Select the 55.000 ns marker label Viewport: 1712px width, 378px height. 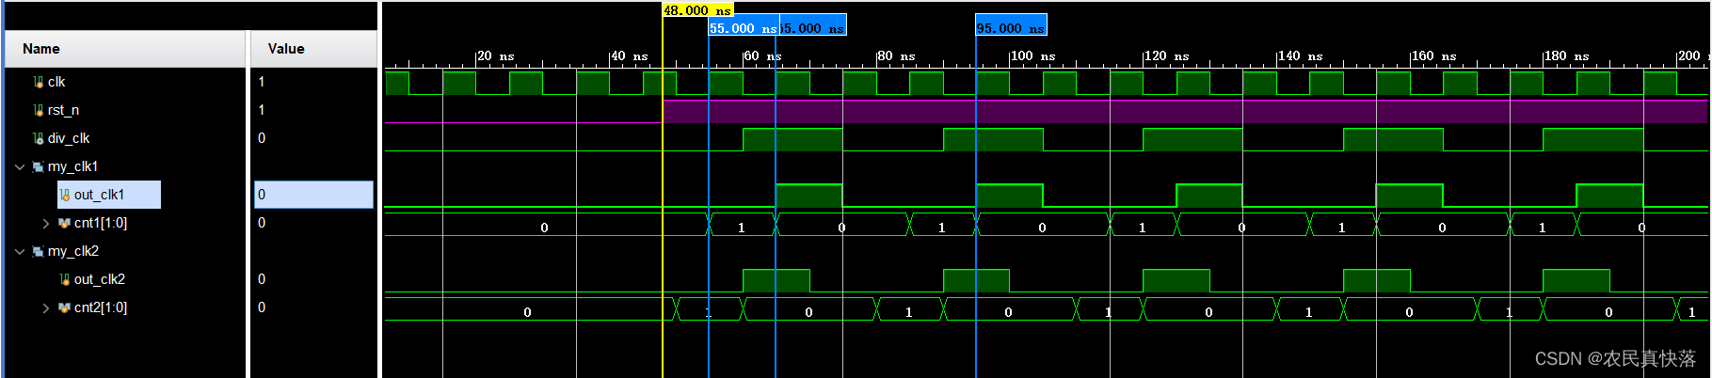[x=742, y=28]
